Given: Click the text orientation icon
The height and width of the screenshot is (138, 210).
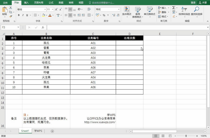Looking at the screenshot, I should point(79,9).
